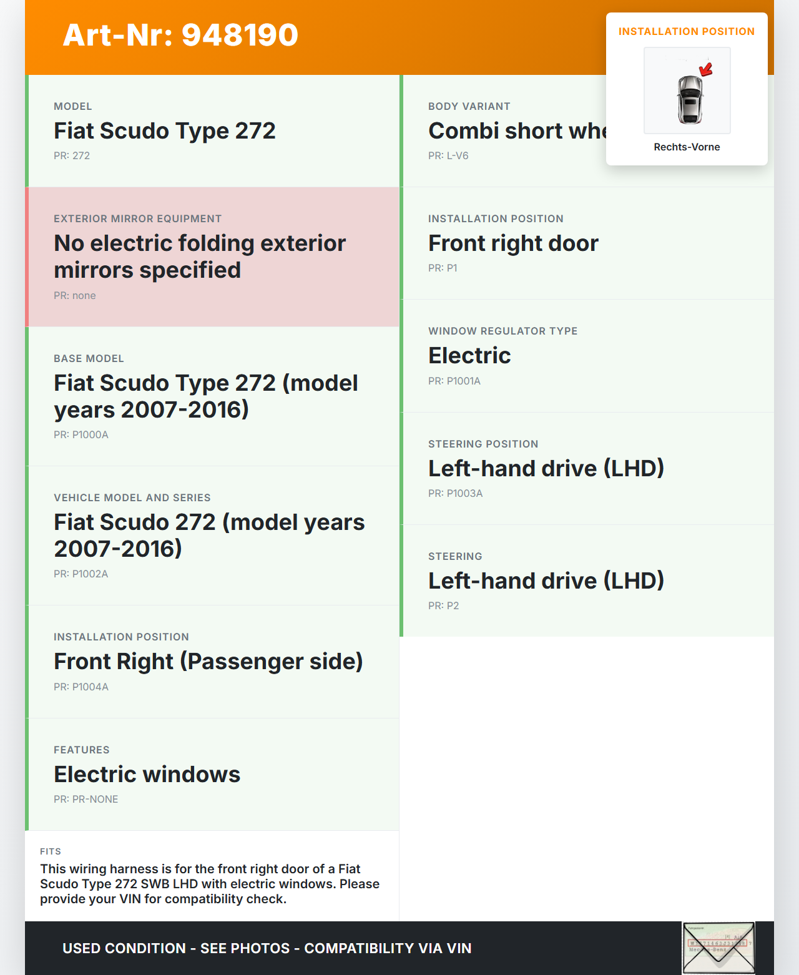Select the Front Right (Passenger side) card
This screenshot has height=975, width=799.
click(212, 661)
